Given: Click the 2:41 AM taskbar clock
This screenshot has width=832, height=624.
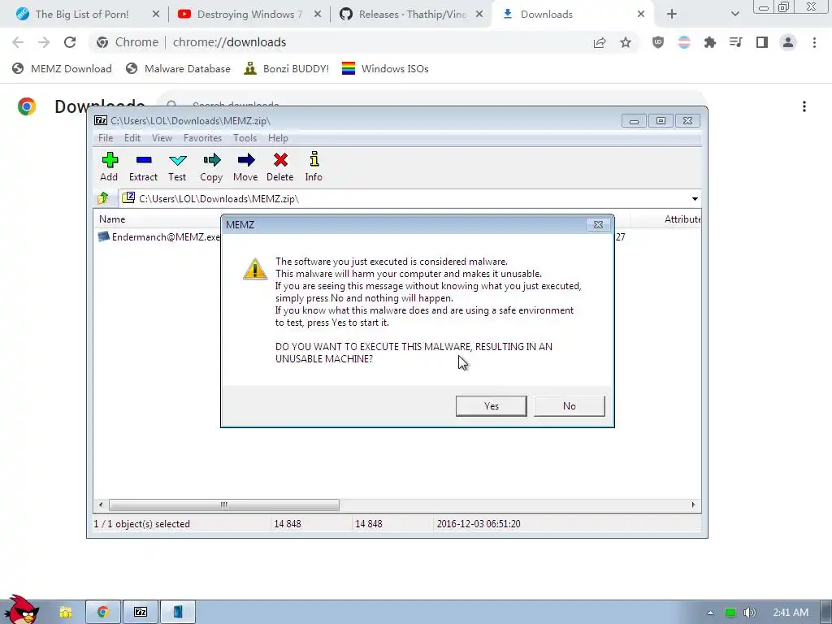Looking at the screenshot, I should tap(791, 613).
